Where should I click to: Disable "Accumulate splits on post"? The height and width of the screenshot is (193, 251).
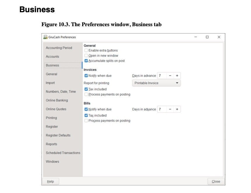(86, 61)
